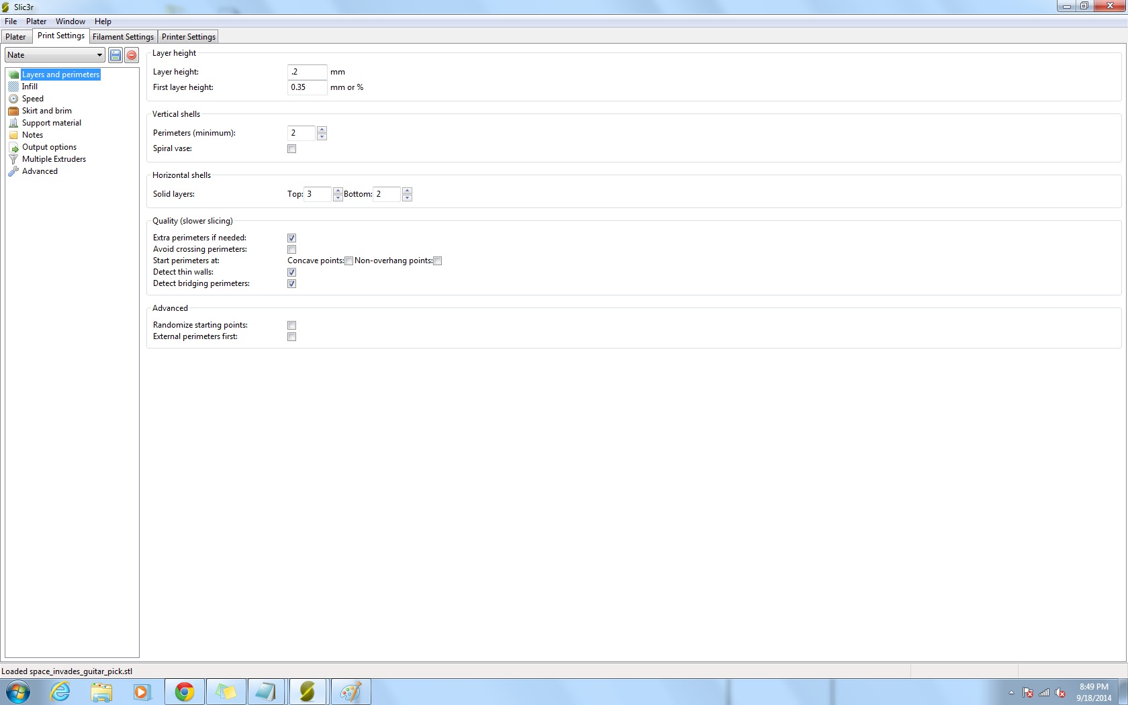Toggle Detect thin walls checkbox

point(291,273)
